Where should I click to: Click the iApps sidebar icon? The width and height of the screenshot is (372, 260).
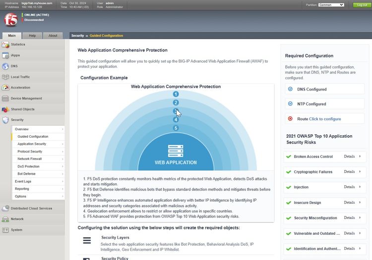(5, 55)
